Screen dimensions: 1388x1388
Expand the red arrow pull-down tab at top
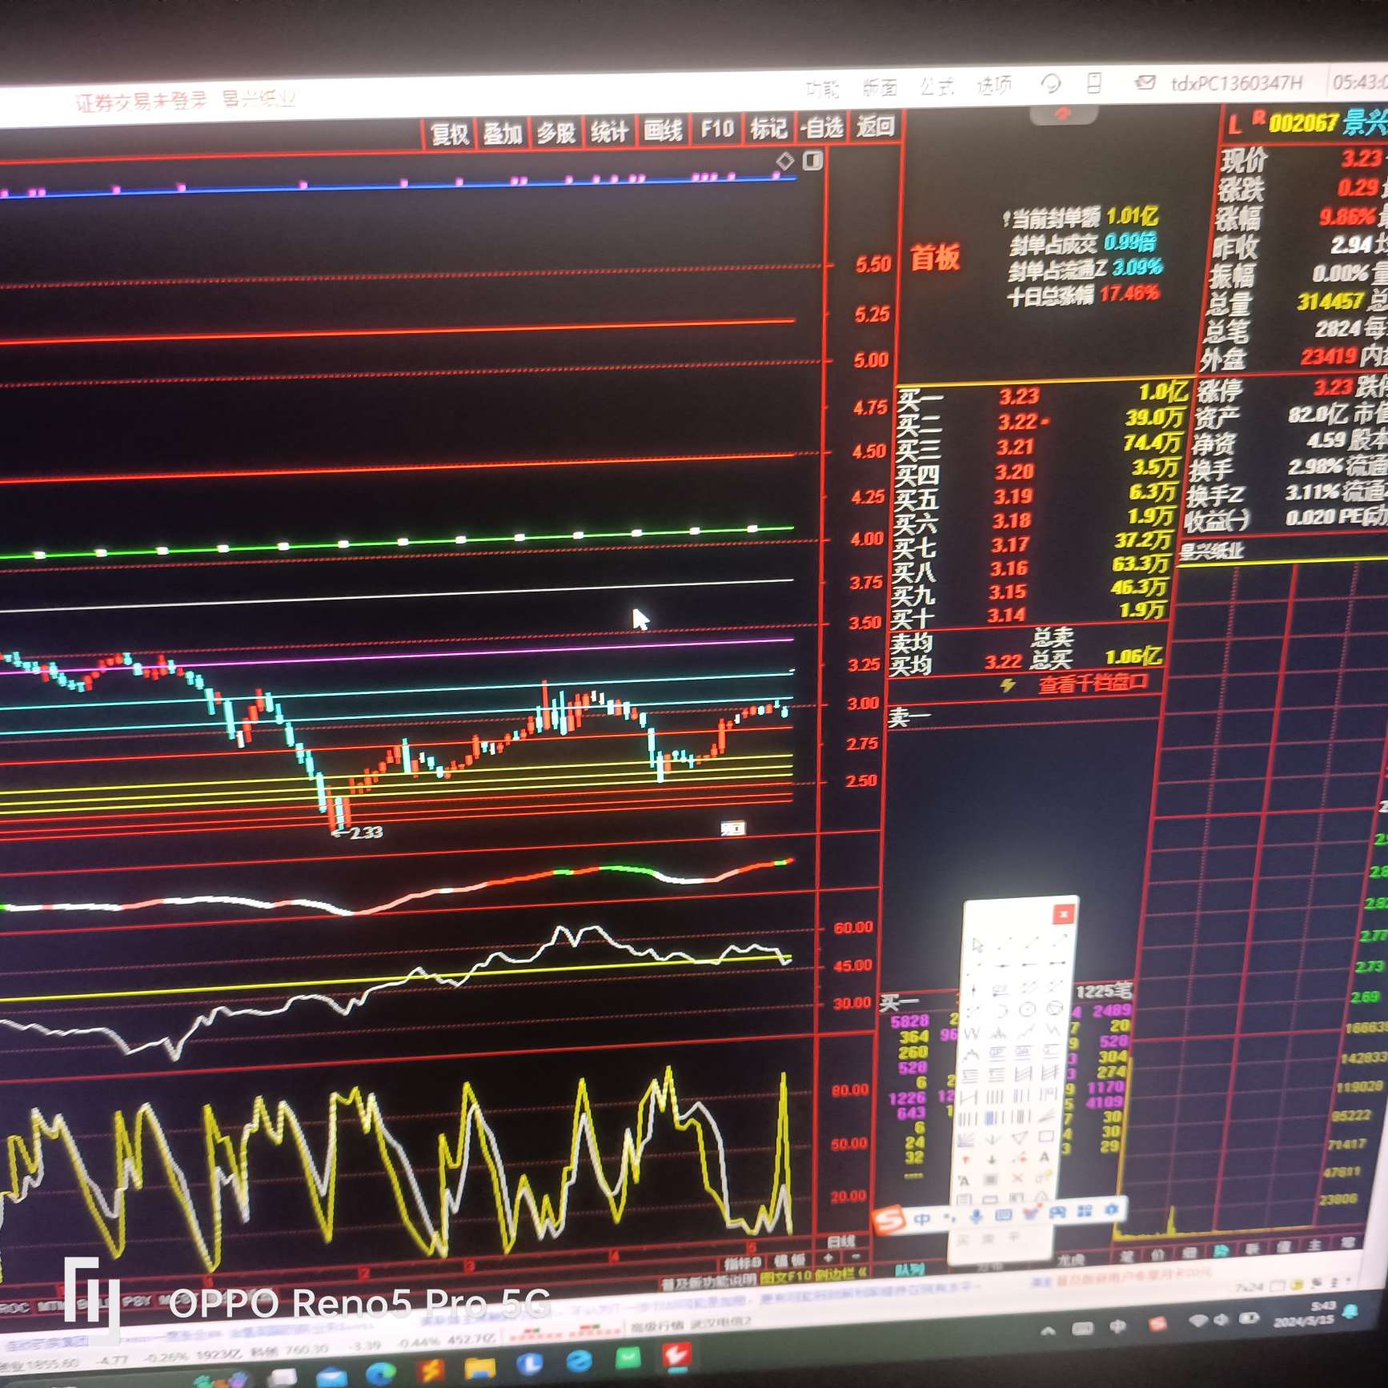coord(1062,115)
